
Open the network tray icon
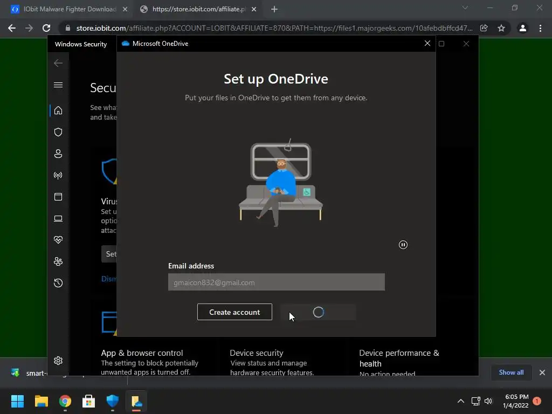click(x=475, y=401)
